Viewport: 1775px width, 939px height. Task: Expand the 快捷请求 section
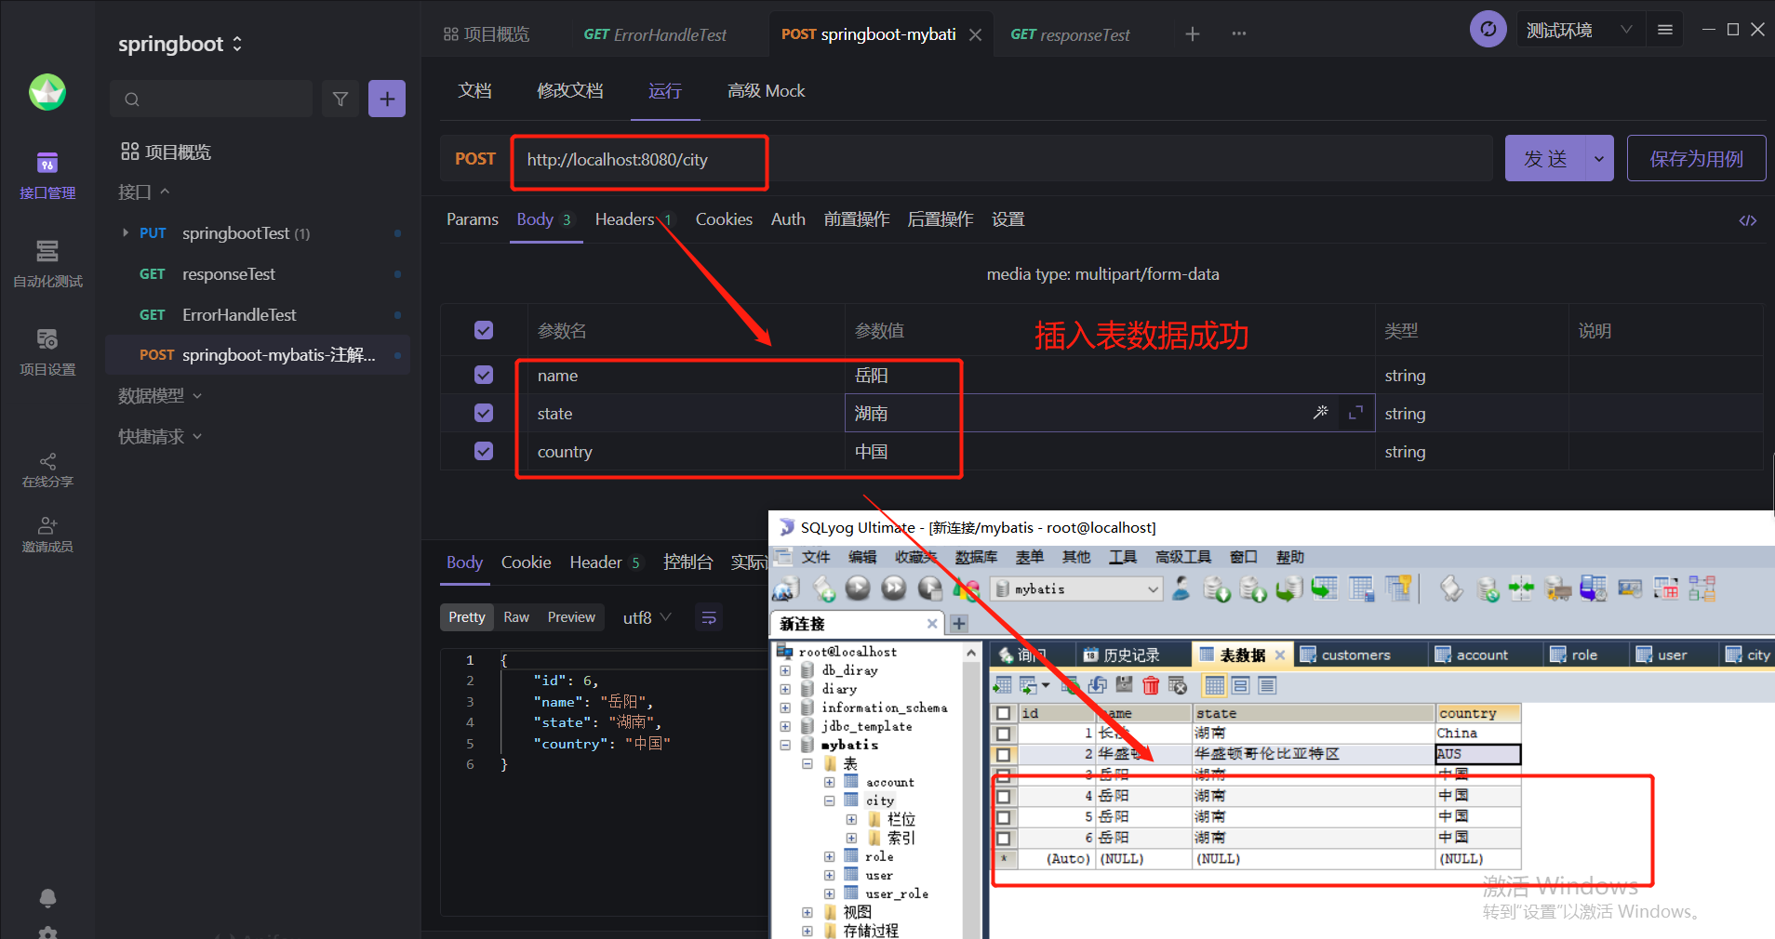(160, 436)
